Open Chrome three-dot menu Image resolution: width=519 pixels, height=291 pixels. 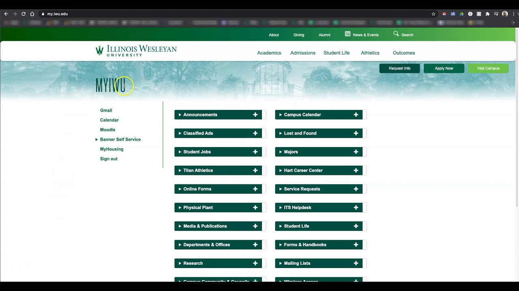click(513, 14)
